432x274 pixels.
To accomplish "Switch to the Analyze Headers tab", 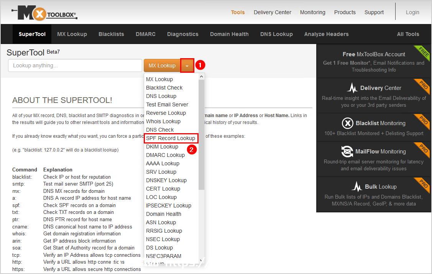I will pos(326,34).
